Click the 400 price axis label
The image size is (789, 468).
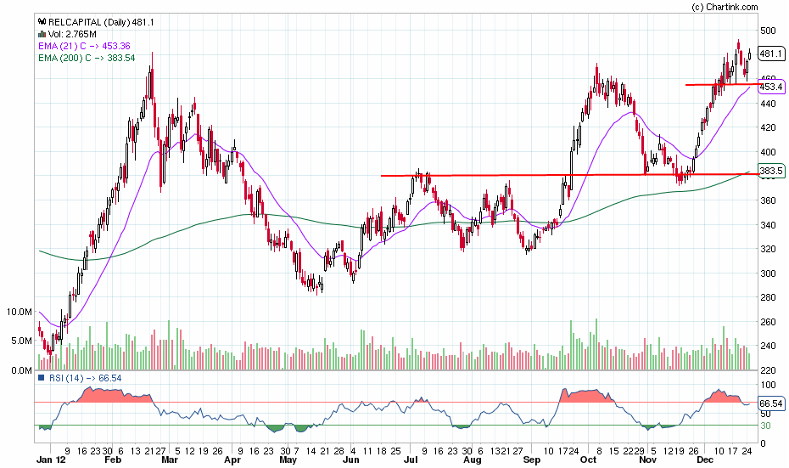768,152
